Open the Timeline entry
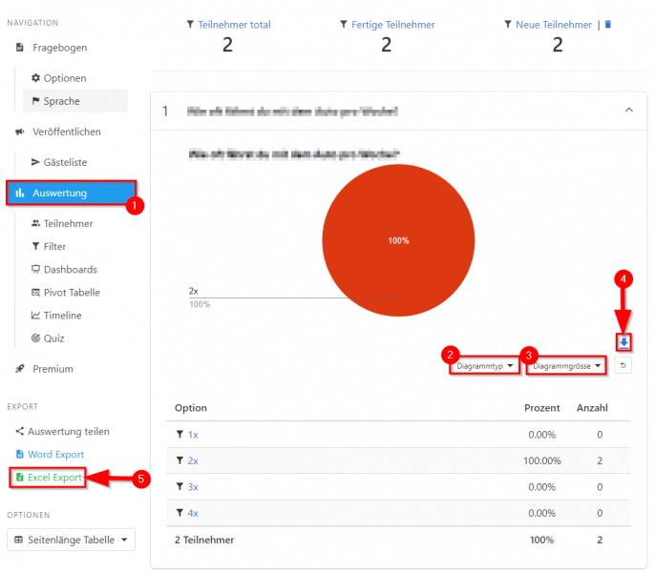The image size is (654, 572). click(x=56, y=315)
